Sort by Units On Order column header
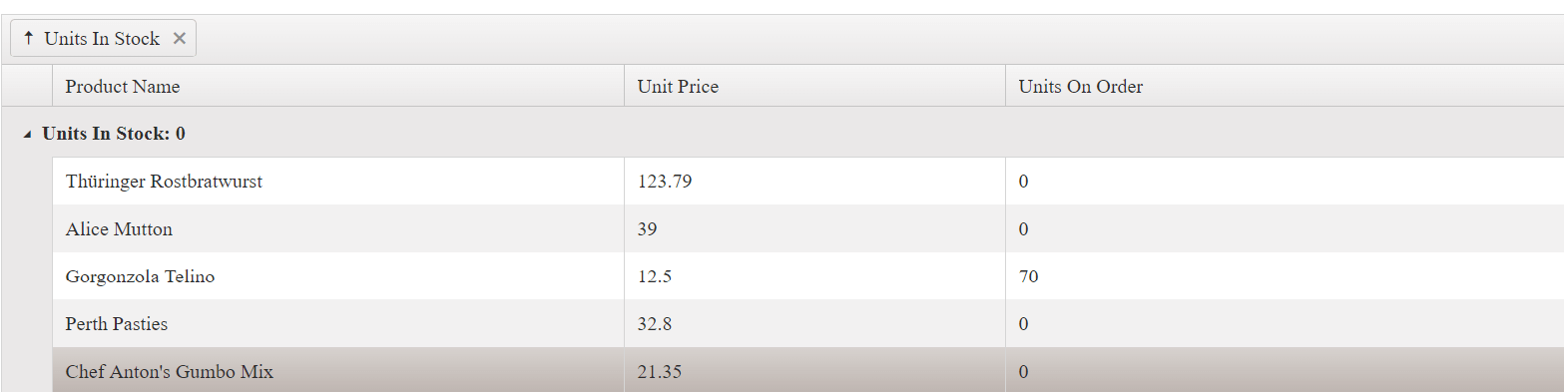 pos(1285,87)
